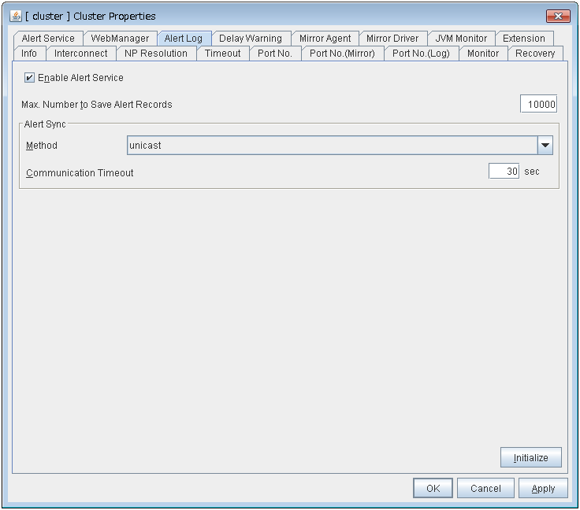Select the Timeout tab
Viewport: 580px width, 510px height.
[223, 54]
